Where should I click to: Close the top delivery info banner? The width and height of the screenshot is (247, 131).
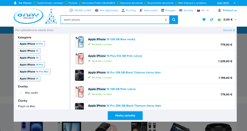point(235,3)
